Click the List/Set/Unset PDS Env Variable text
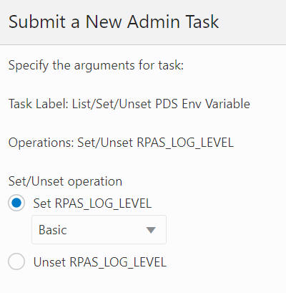This screenshot has width=286, height=293. pos(161,104)
